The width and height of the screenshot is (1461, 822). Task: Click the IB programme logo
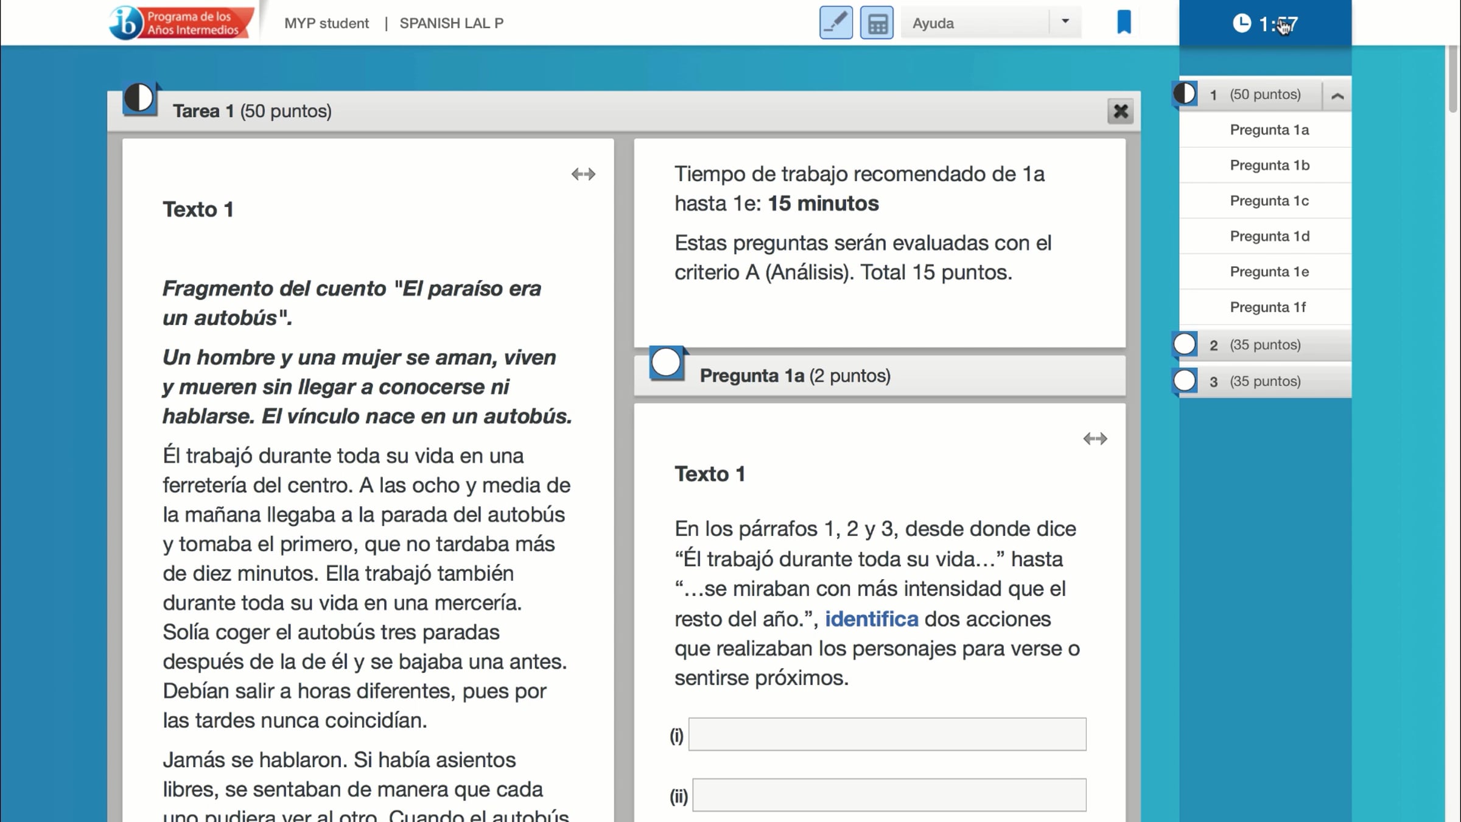click(181, 23)
